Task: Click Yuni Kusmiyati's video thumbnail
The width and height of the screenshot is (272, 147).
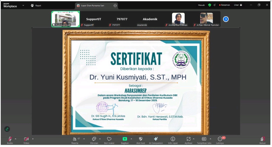Action: pos(65,19)
